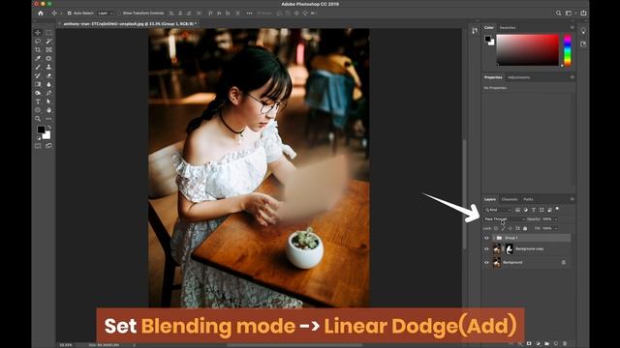The width and height of the screenshot is (620, 348).
Task: Select the Horizontal Type tool
Action: pos(38,101)
